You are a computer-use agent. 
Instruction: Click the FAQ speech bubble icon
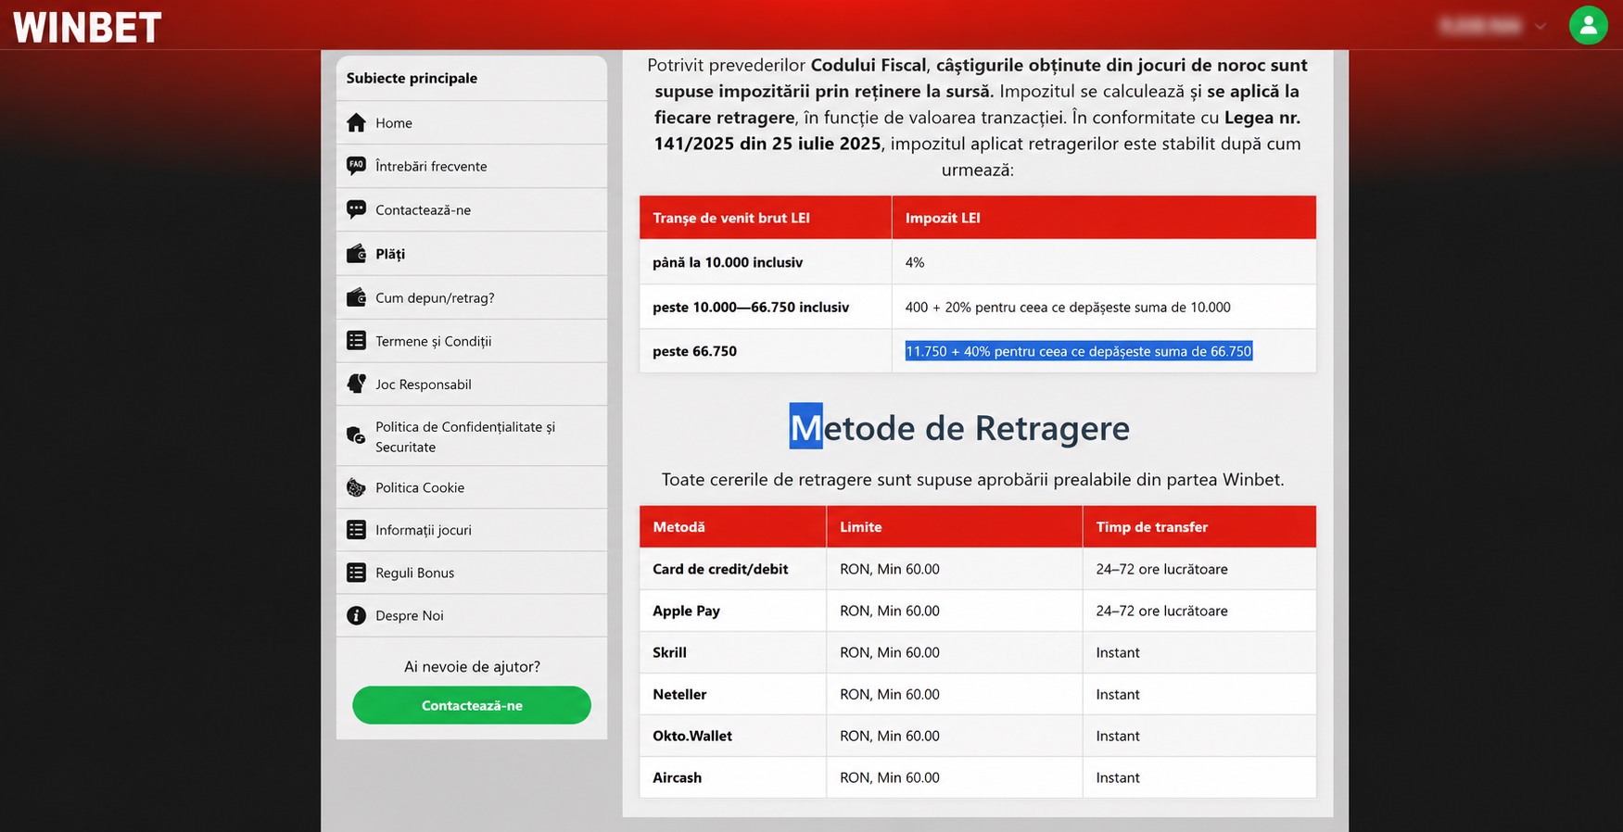click(356, 166)
